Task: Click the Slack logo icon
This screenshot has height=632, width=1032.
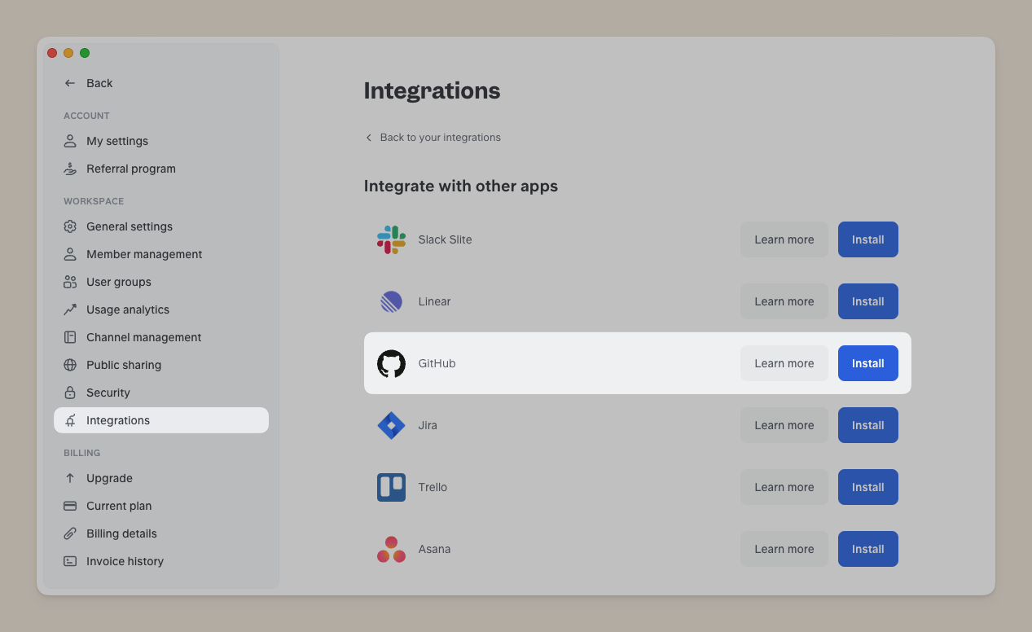Action: click(391, 239)
